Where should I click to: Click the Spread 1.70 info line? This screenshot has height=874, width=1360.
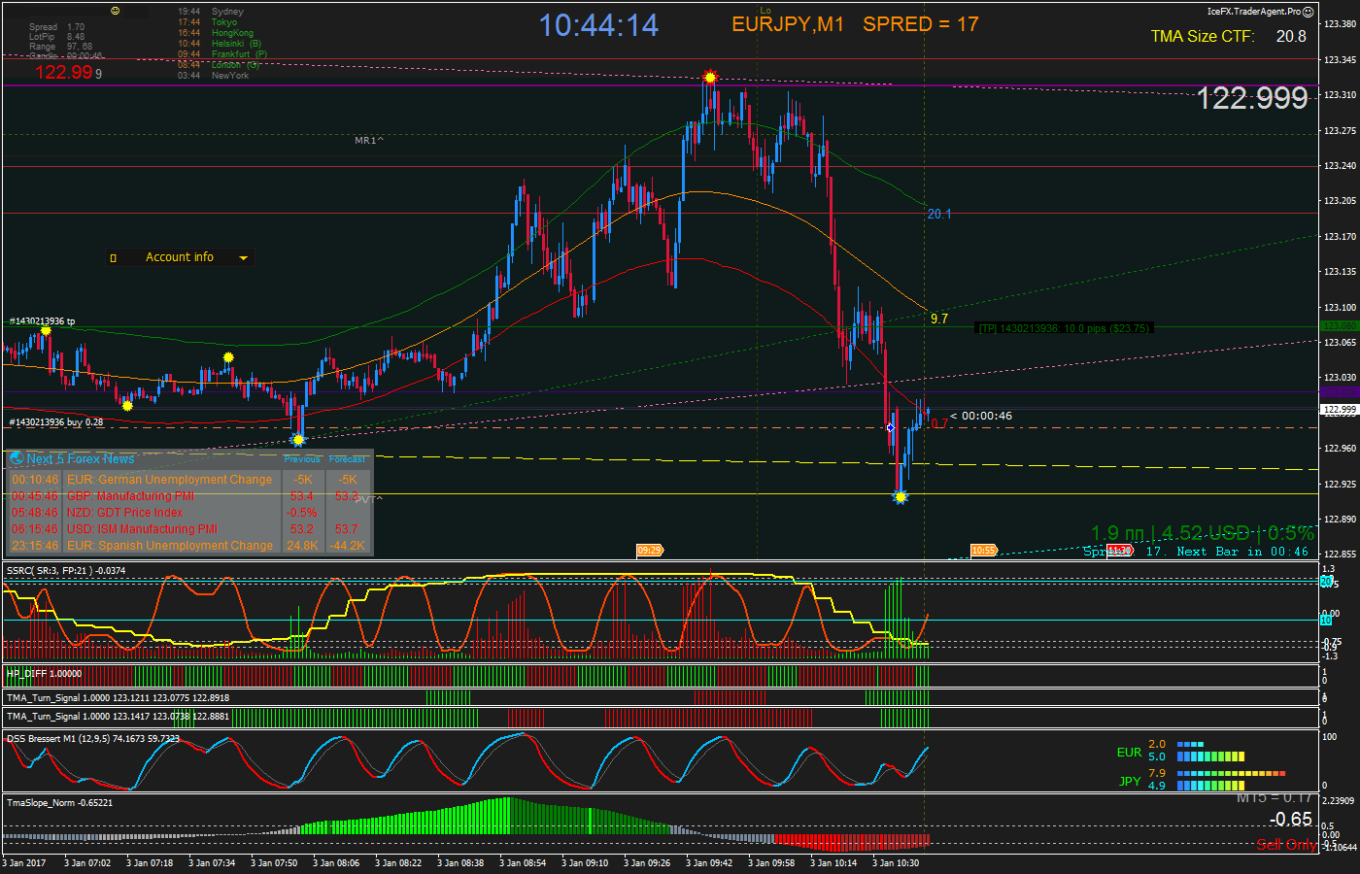(x=57, y=27)
